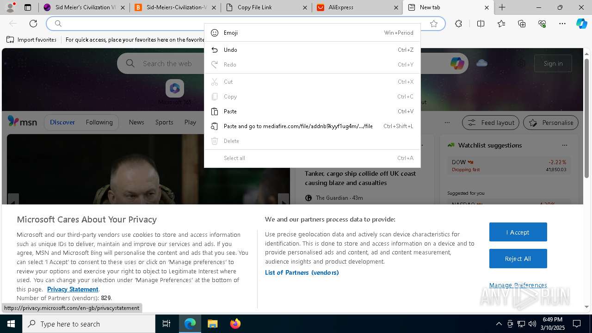Open Manage Preferences link
Image resolution: width=592 pixels, height=333 pixels.
pos(518,285)
